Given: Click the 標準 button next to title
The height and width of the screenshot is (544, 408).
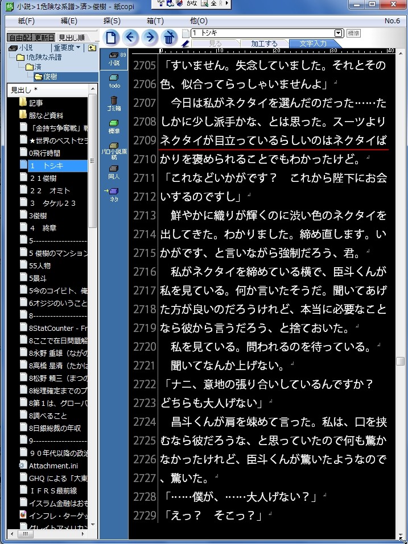Looking at the screenshot, I should tap(353, 34).
